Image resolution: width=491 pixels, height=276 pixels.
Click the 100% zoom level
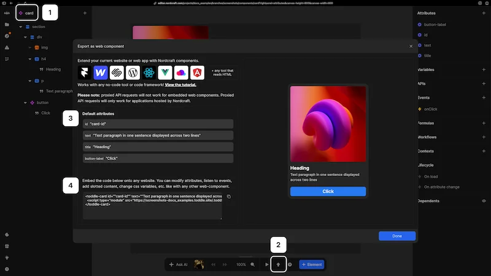(x=241, y=264)
